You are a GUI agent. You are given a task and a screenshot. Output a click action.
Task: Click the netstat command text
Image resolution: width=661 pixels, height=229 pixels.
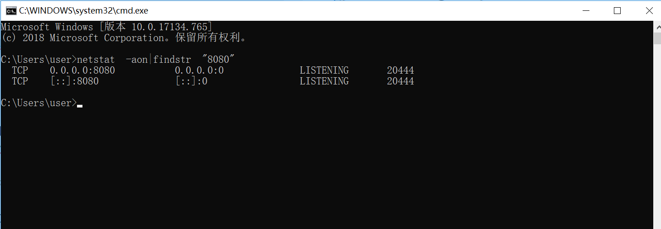[x=96, y=60]
